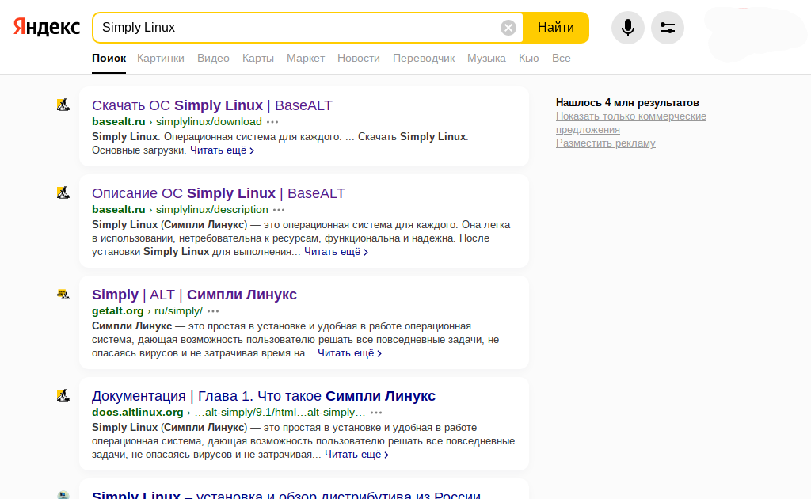Open the three-dot menu beside simplylinux/description

click(x=279, y=210)
